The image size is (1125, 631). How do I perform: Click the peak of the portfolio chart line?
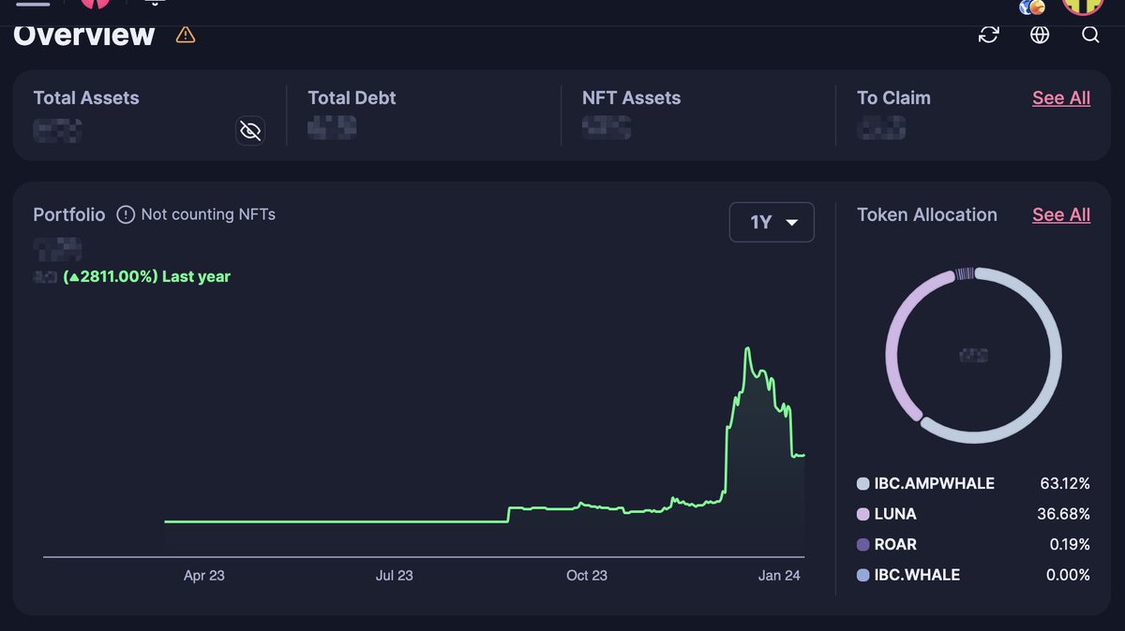(x=747, y=349)
